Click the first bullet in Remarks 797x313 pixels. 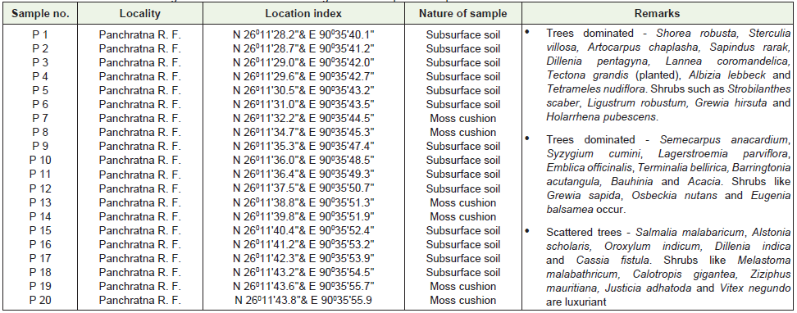coord(527,32)
